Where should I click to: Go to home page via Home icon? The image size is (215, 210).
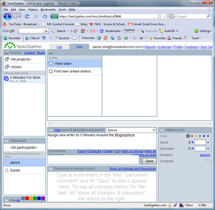45,16
